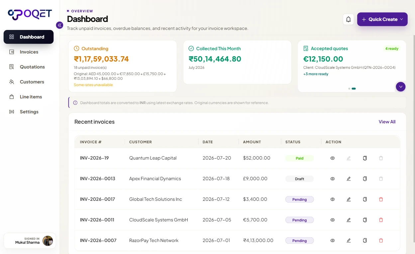This screenshot has height=254, width=415.
Task: Edit the Global Tech Solutions invoice
Action: tap(349, 199)
